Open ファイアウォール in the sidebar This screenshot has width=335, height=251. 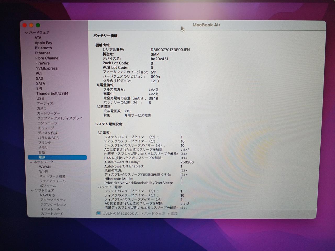point(53,181)
